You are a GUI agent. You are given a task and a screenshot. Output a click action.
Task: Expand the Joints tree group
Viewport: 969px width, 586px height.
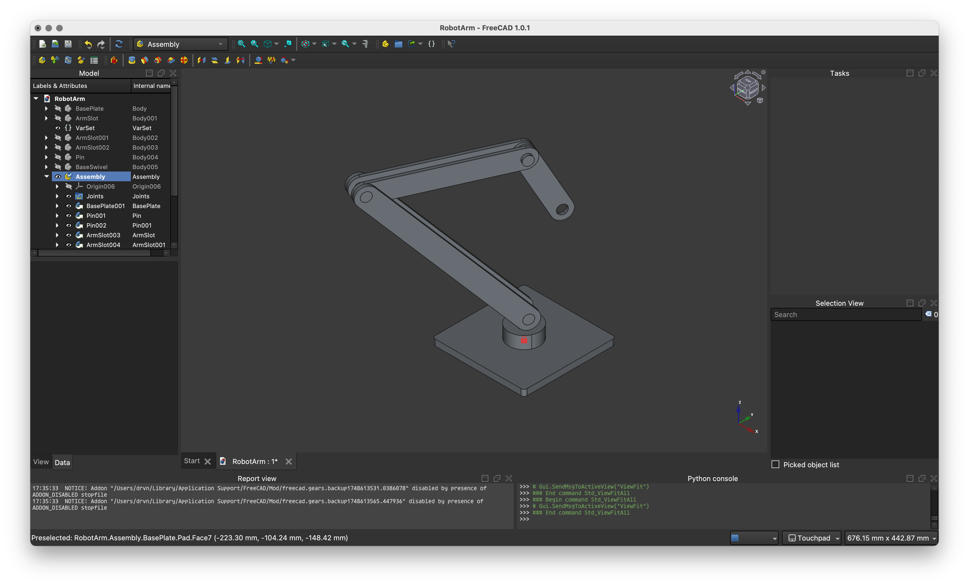pyautogui.click(x=57, y=196)
